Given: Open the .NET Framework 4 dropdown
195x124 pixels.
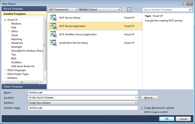Looking at the screenshot, I should (x=63, y=10).
